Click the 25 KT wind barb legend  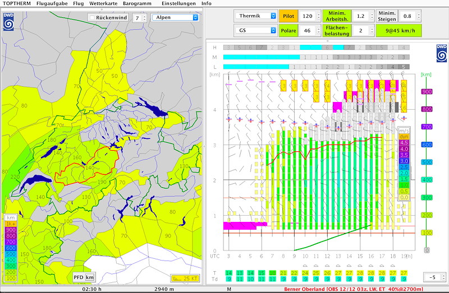tap(185, 278)
